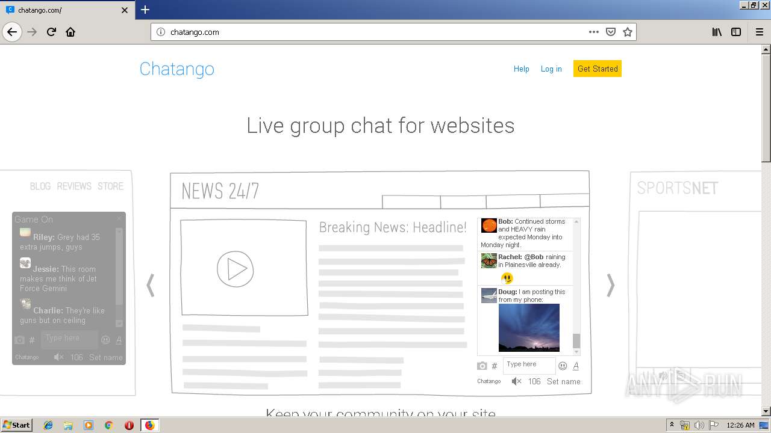Toggle mute speaker in Game On chat
The width and height of the screenshot is (771, 433).
point(58,357)
